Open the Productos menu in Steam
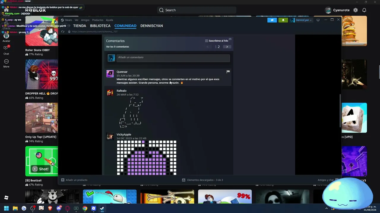This screenshot has height=213, width=380. [98, 20]
